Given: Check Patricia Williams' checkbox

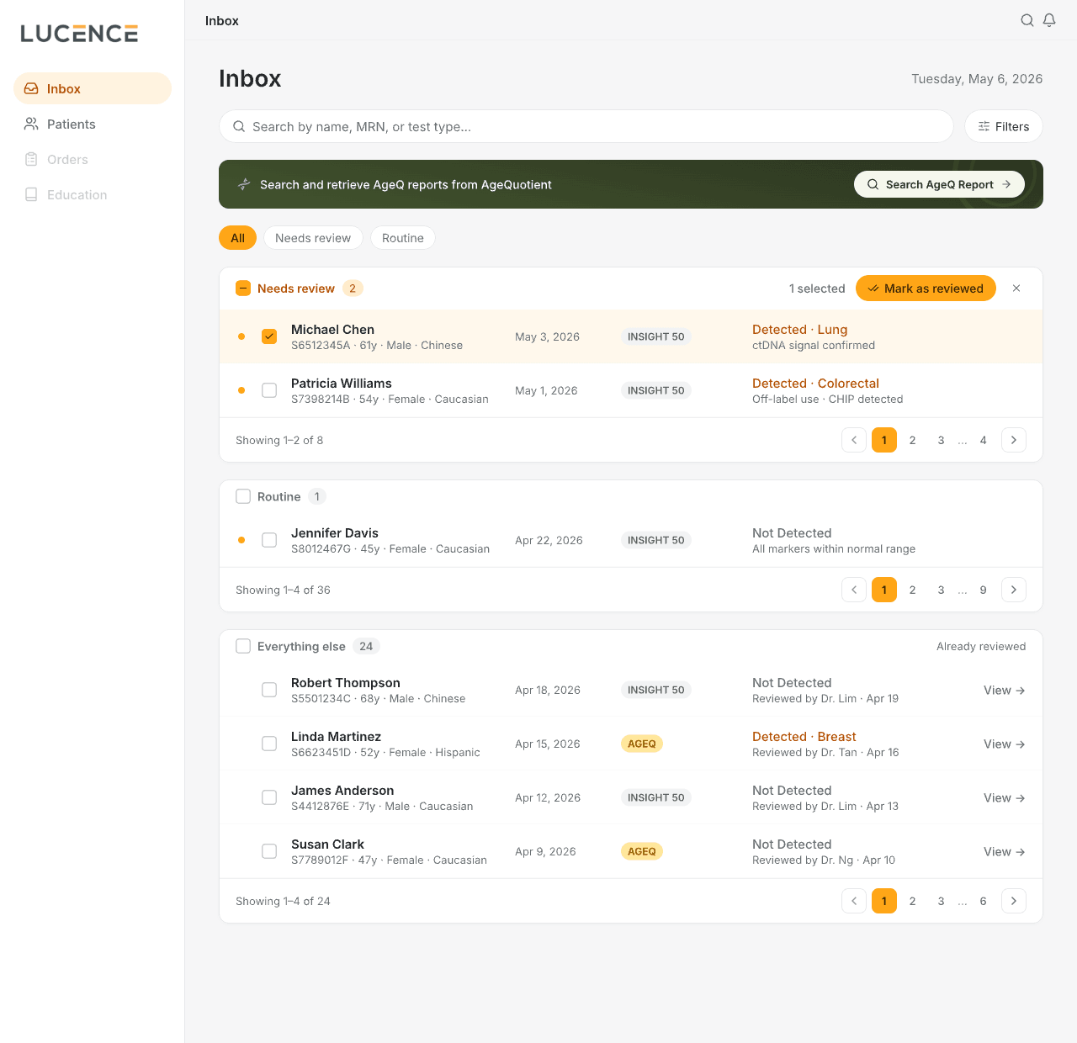Looking at the screenshot, I should click(x=269, y=390).
